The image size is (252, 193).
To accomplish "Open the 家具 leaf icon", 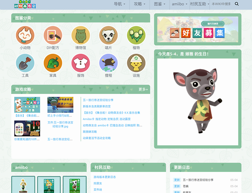I will point(53,63).
